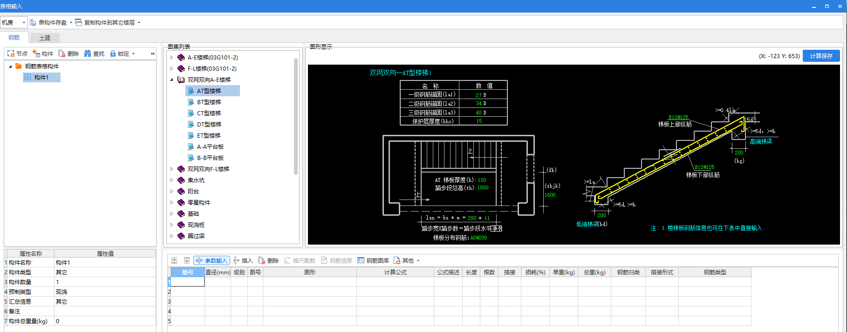Click the 缩尺配筋 toolbar button
The height and width of the screenshot is (332, 847).
300,260
